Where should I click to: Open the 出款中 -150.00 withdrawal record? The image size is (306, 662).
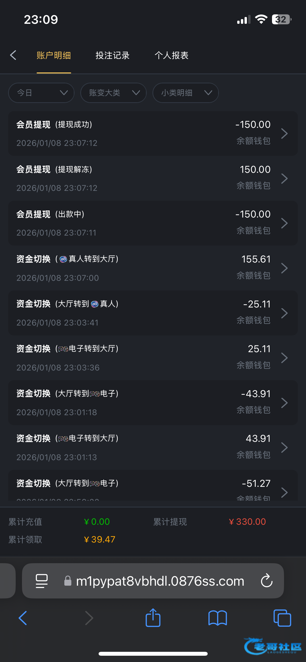pos(153,223)
